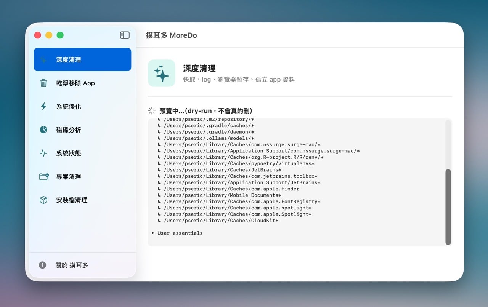This screenshot has width=488, height=307.
Task: Open 乾淨移除 App with the trash icon
Action: click(44, 83)
